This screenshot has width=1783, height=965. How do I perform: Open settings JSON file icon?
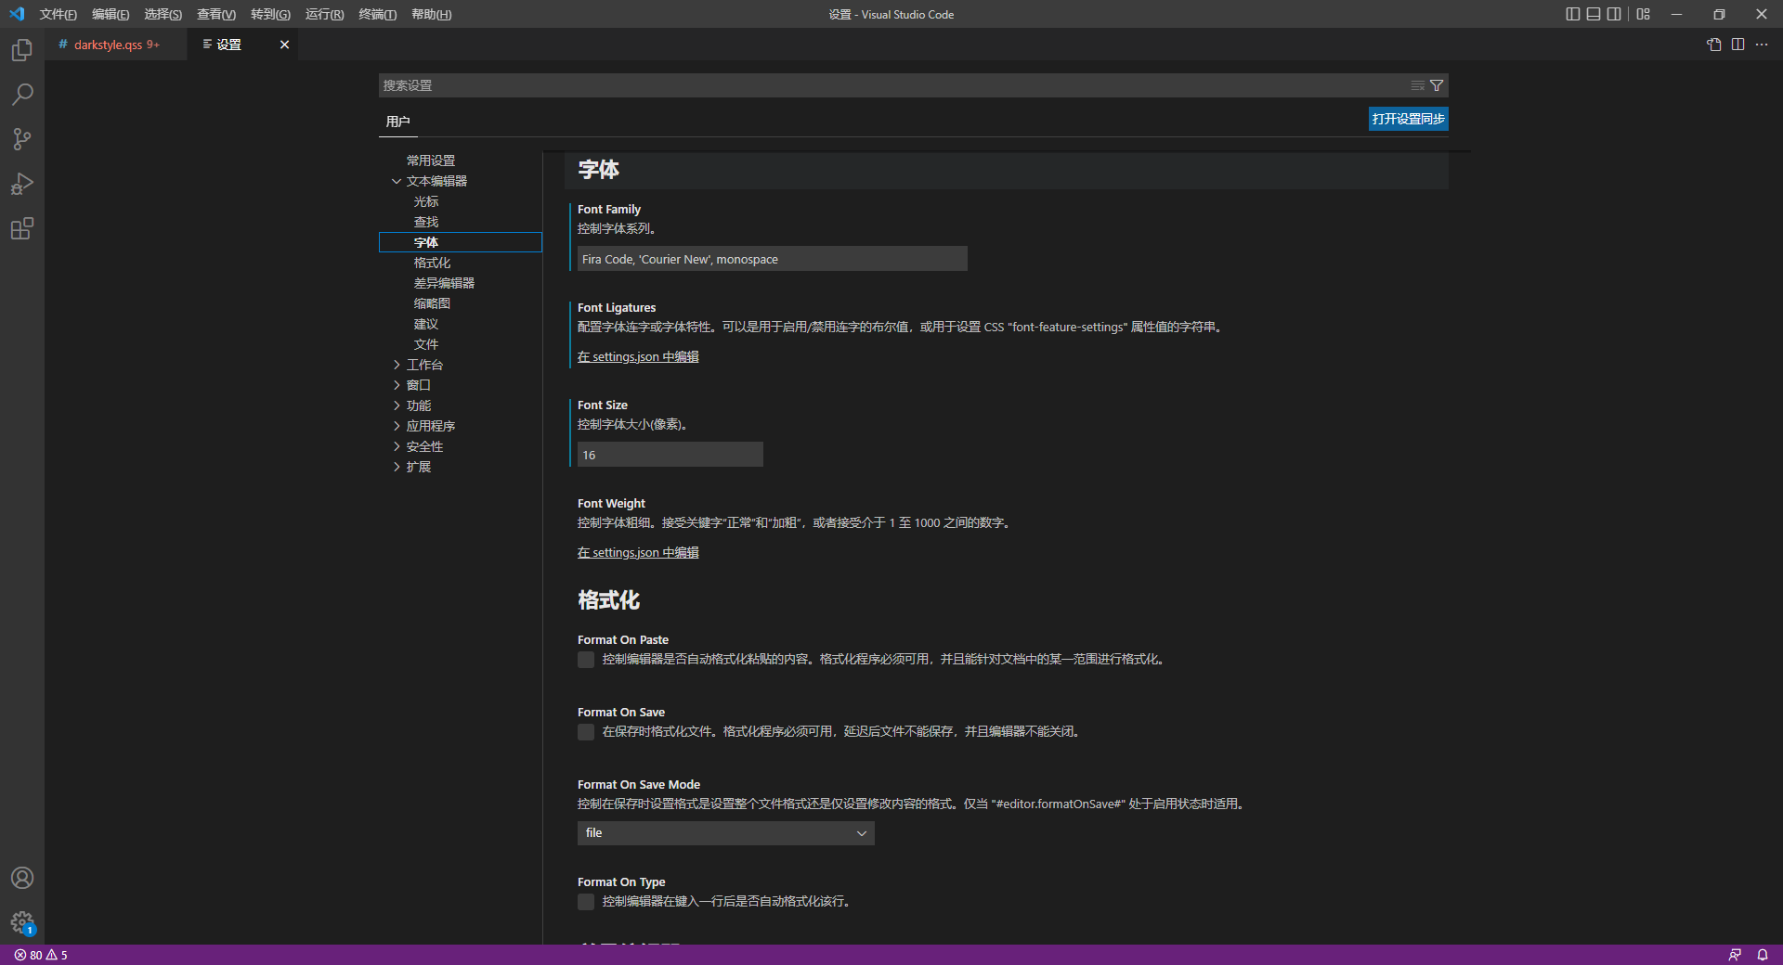coord(1714,45)
